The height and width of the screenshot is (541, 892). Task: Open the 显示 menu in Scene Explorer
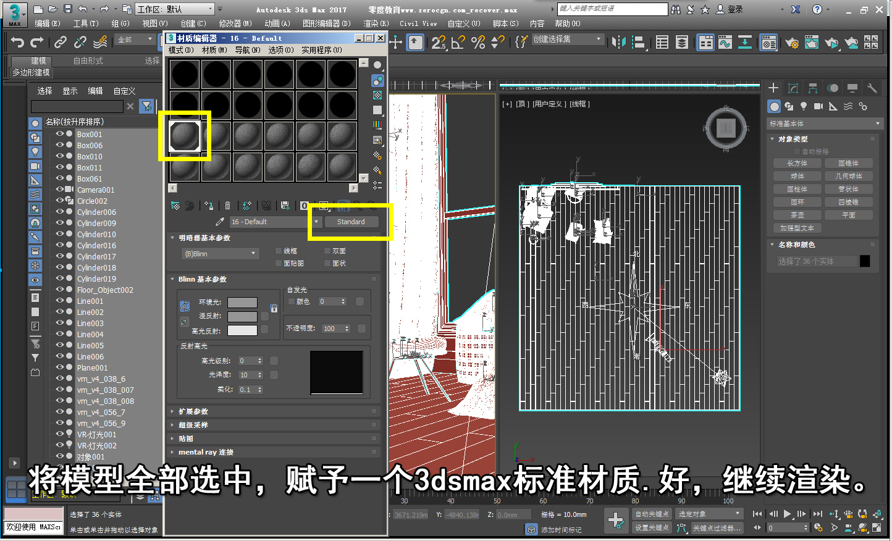point(70,91)
